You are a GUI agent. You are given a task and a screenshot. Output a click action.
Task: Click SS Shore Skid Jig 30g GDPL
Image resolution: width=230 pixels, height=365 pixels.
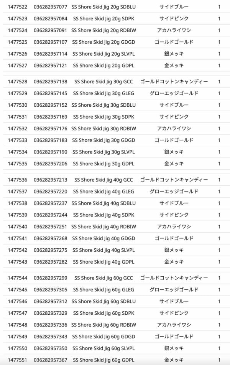tap(104, 164)
